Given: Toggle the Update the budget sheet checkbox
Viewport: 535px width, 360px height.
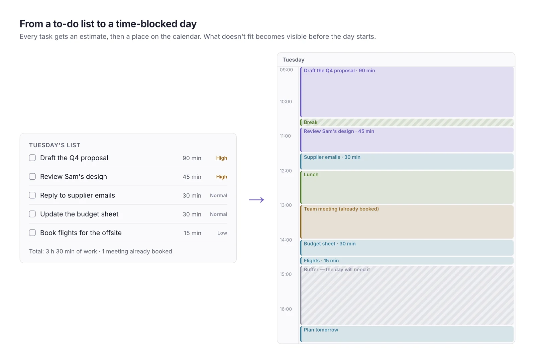Looking at the screenshot, I should [32, 214].
